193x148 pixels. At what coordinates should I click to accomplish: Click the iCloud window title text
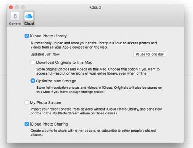[95, 7]
